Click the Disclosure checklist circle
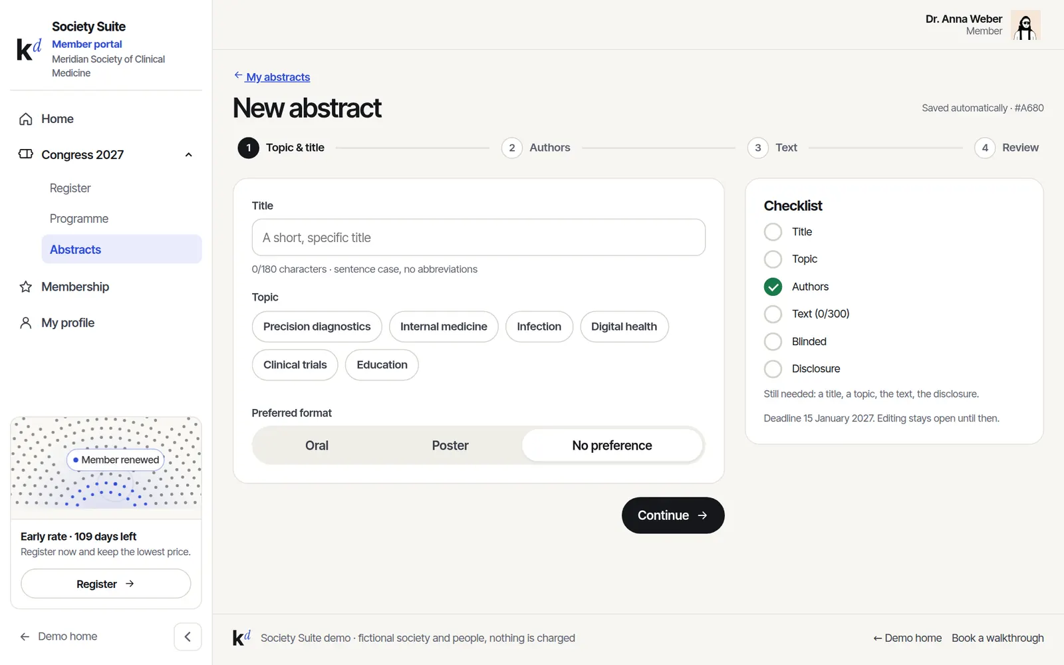 point(773,369)
